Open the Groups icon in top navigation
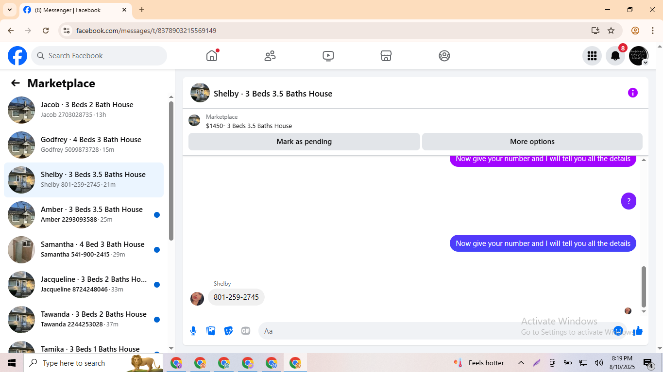Screen dimensions: 663x372 click(444, 56)
